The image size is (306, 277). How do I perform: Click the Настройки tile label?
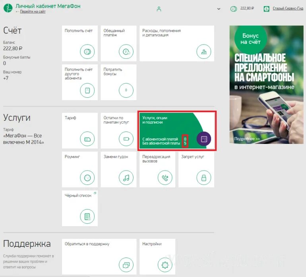pos(152,244)
